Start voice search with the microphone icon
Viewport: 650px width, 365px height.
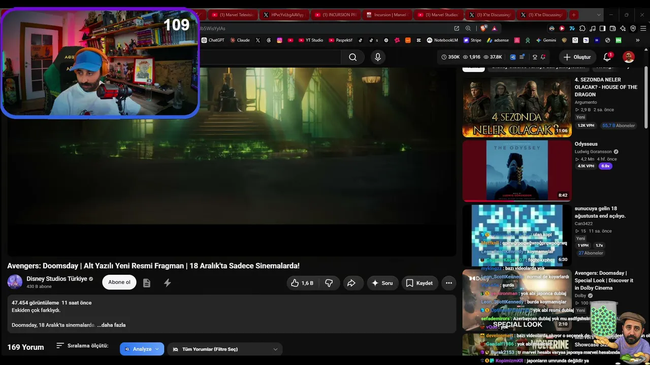[x=378, y=57]
